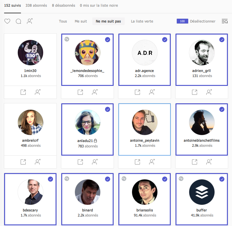Select the 'Me suit' filter

coord(81,21)
